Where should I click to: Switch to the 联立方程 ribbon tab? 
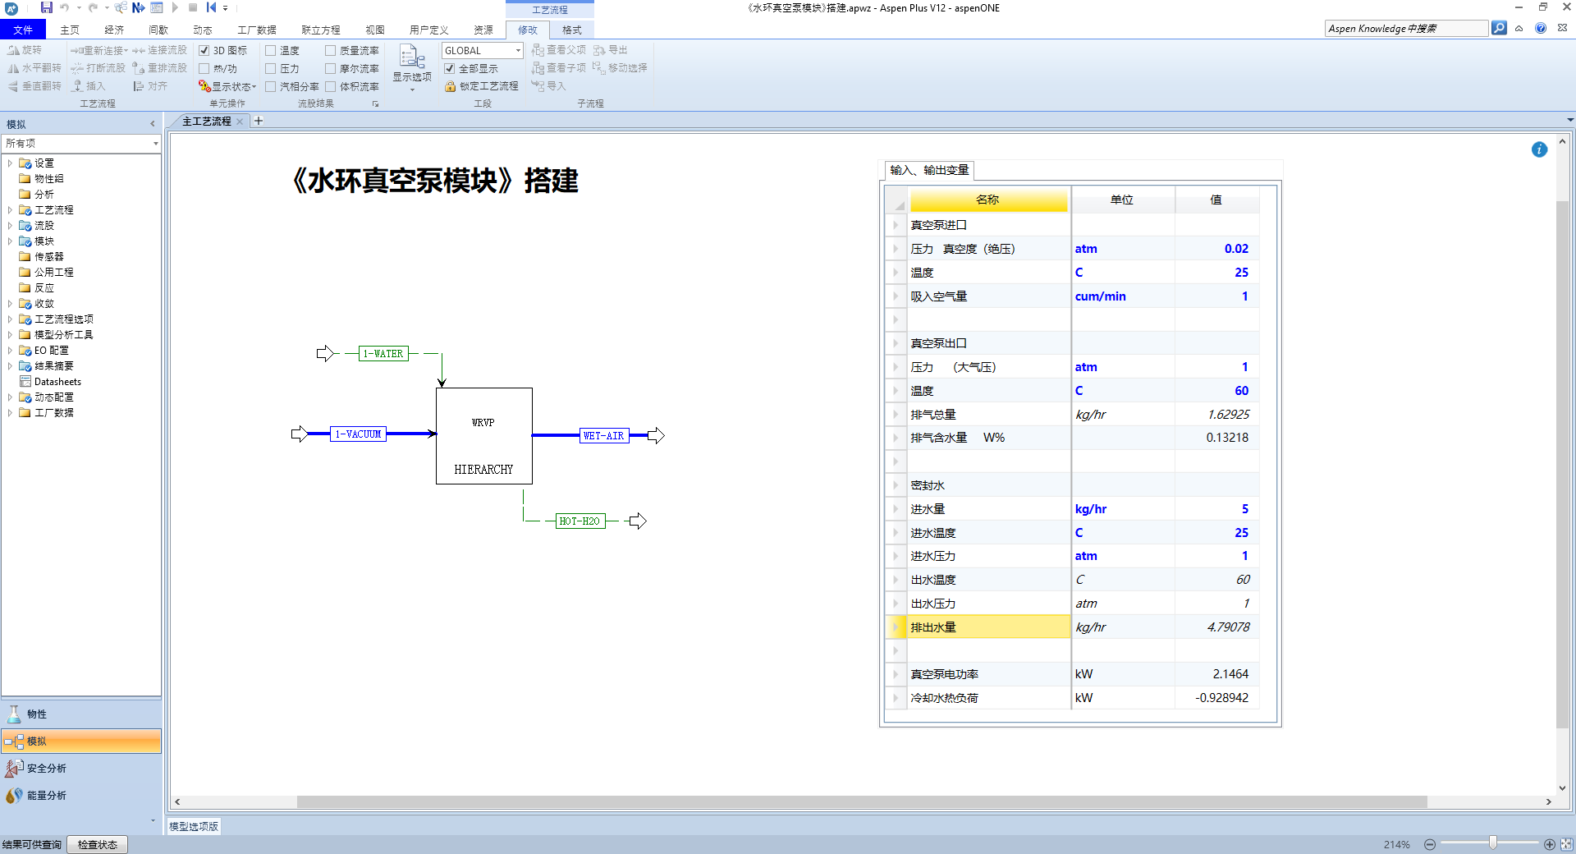[x=320, y=30]
